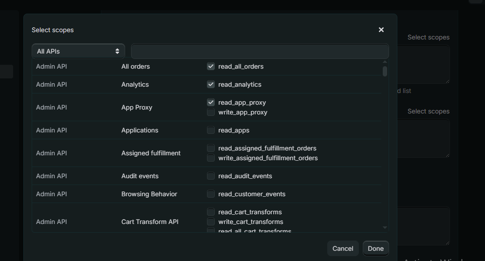Enable the read_customer_events scope

point(211,194)
